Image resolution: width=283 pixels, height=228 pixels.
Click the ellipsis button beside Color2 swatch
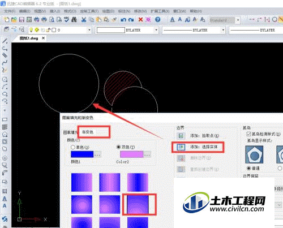click(x=147, y=154)
